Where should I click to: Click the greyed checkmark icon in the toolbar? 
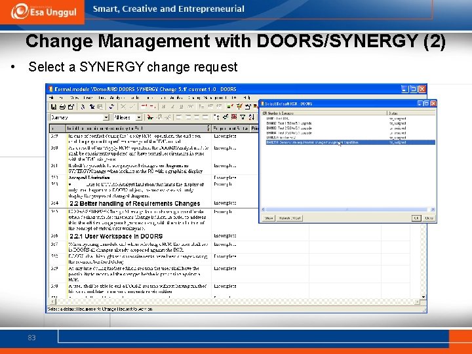coord(132,107)
